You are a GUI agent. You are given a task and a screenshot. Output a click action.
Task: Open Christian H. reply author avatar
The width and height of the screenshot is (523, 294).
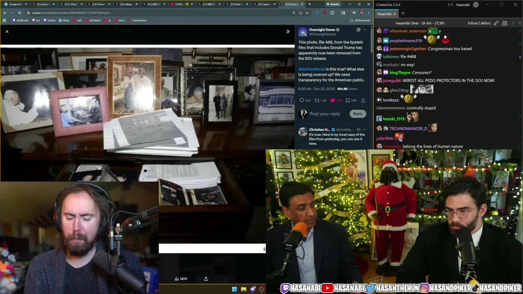303,131
